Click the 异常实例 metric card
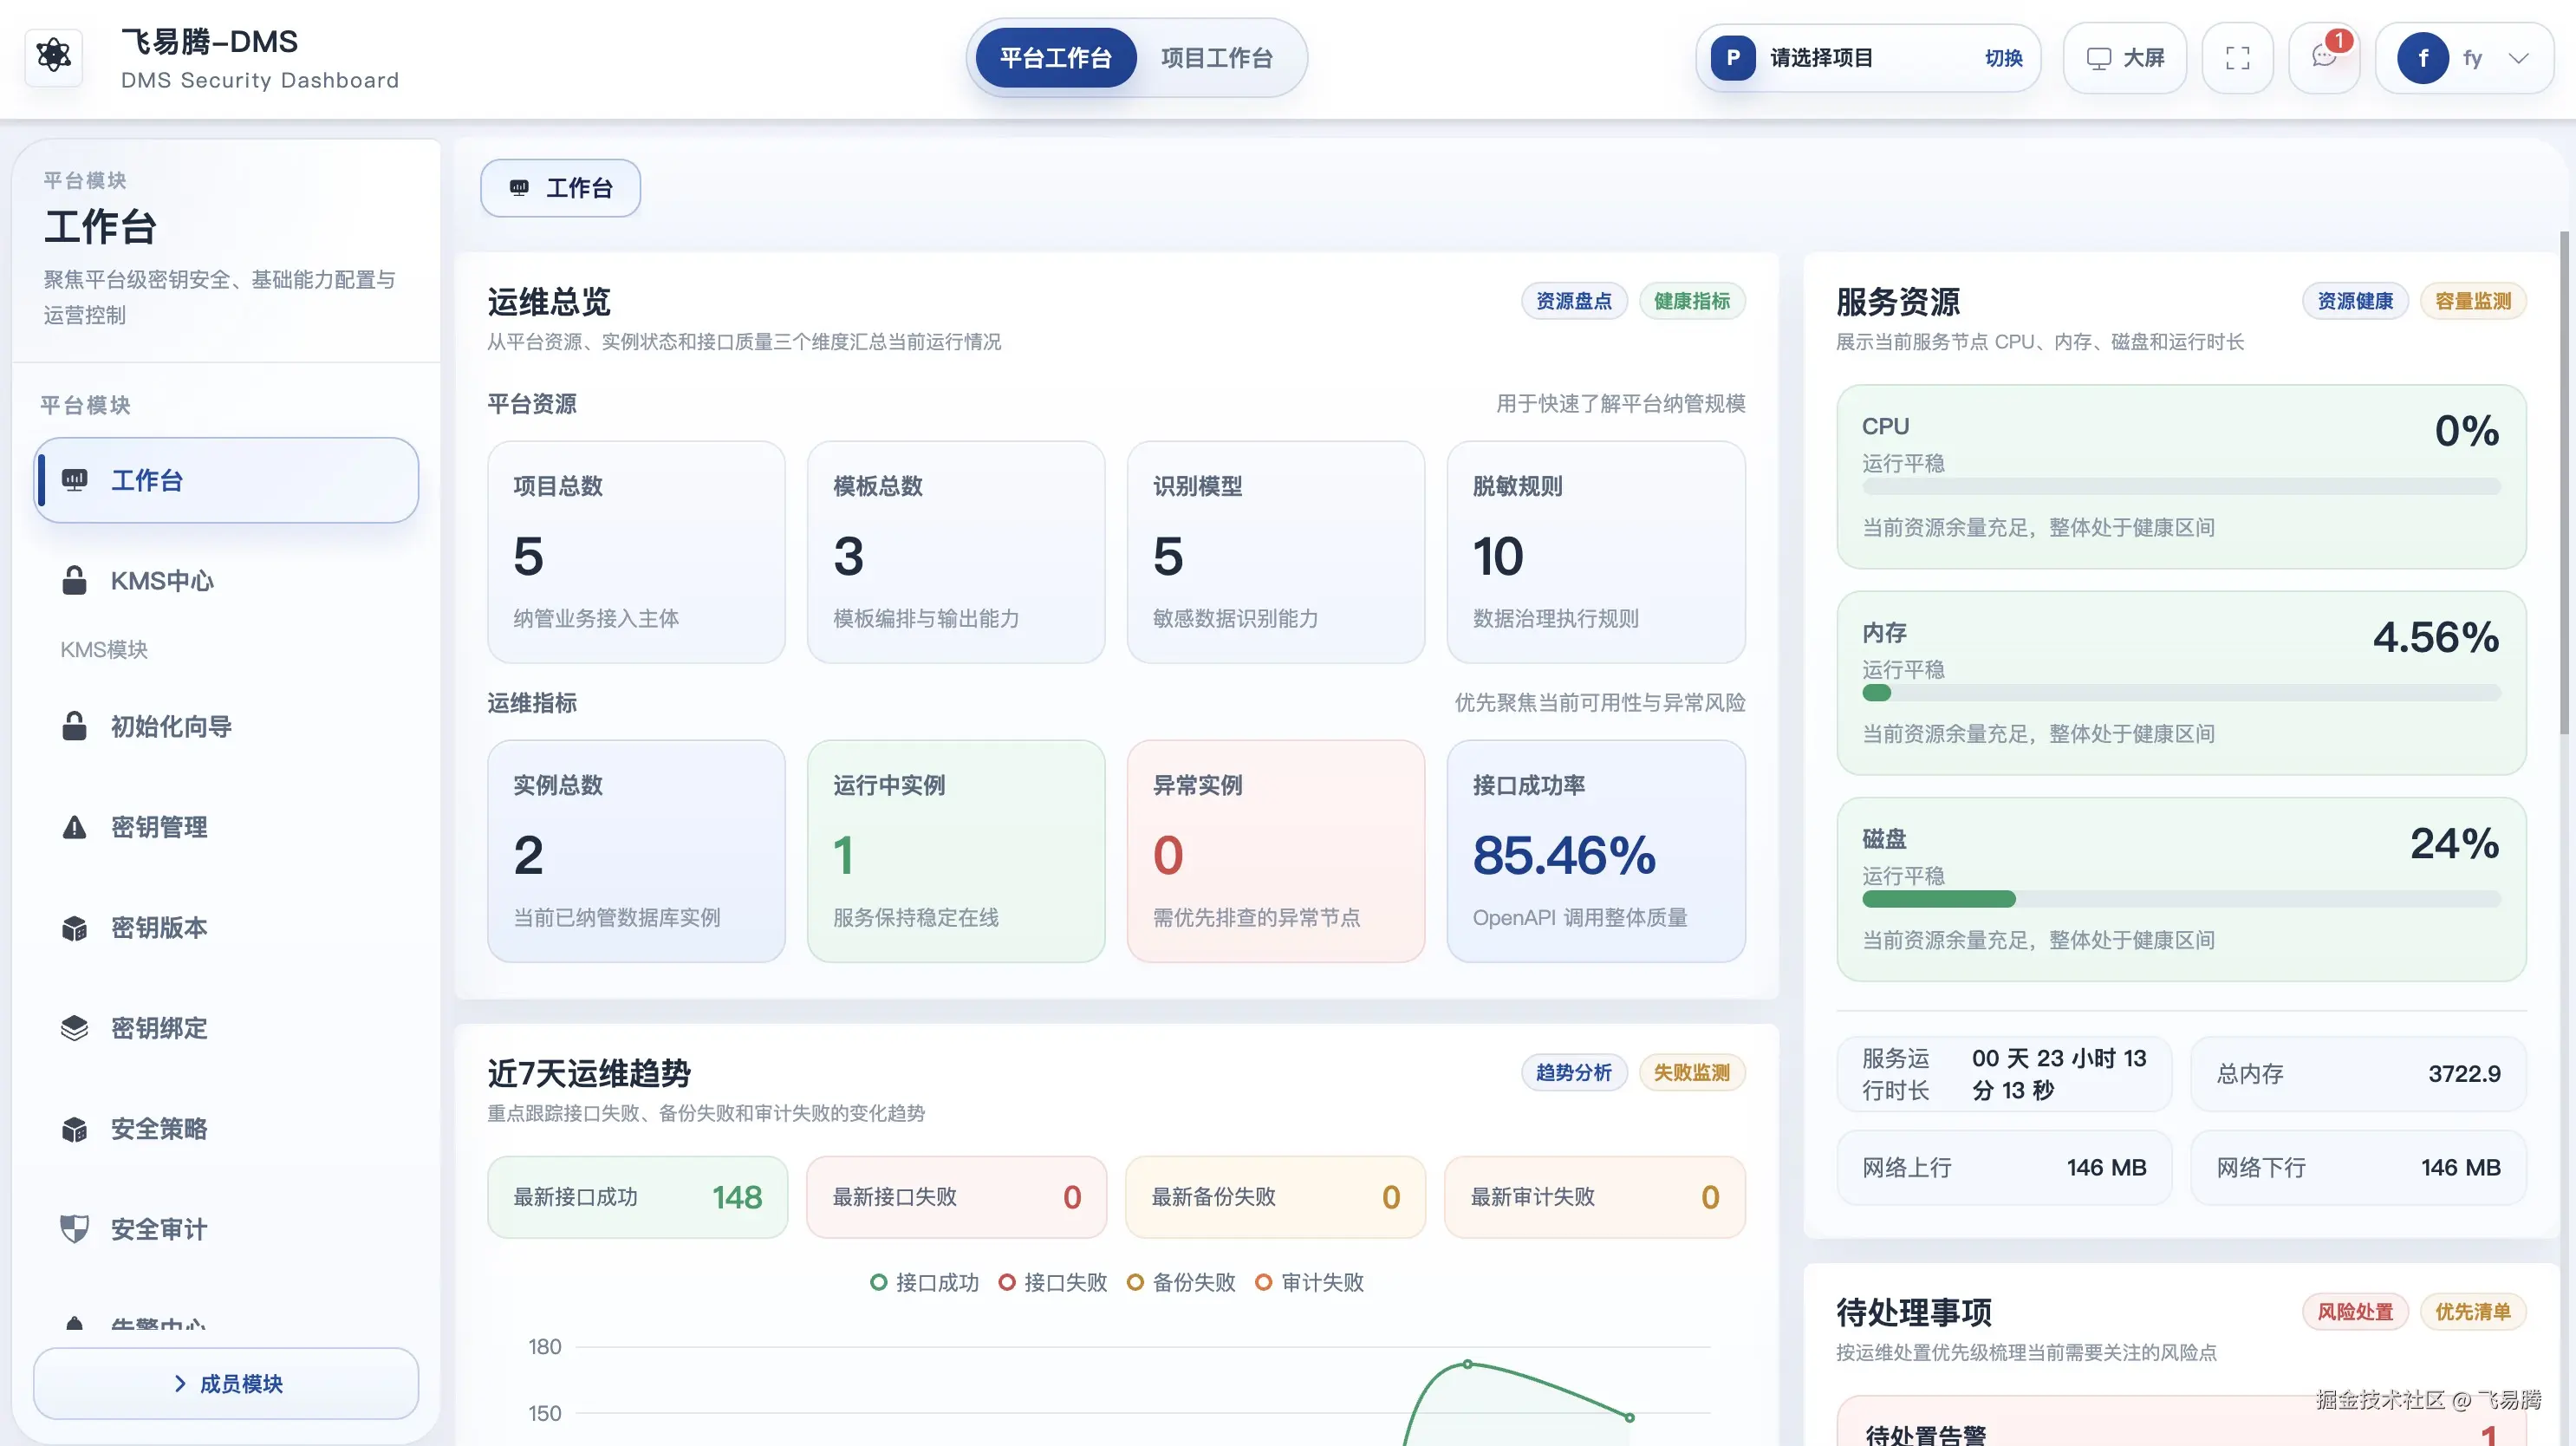Viewport: 2576px width, 1446px height. pyautogui.click(x=1275, y=851)
